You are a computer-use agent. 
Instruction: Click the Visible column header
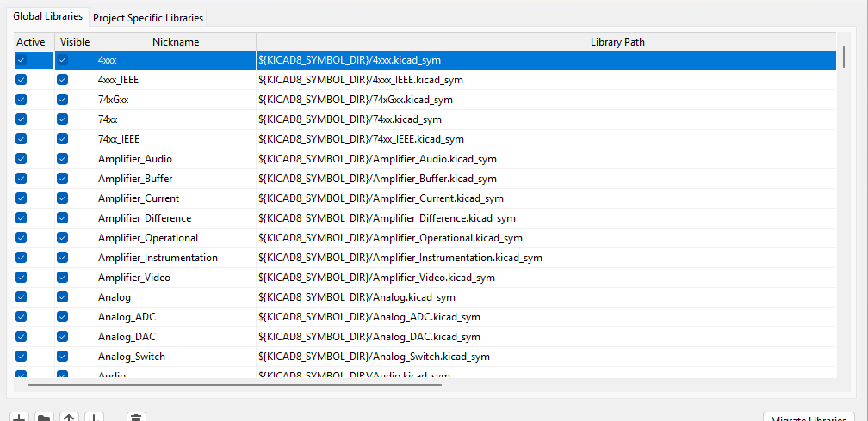click(x=75, y=42)
